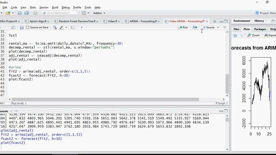Click the editor vertical scrollbar thumb
The width and height of the screenshot is (276, 155).
click(x=227, y=84)
